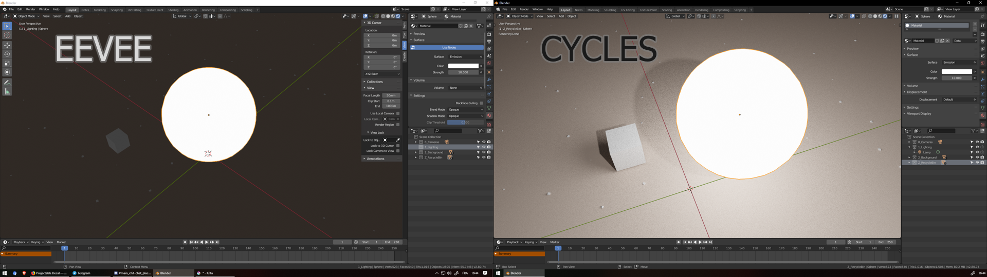Open the Render menu in the EEVEE window
Screen dimensions: 987x277
[31, 9]
